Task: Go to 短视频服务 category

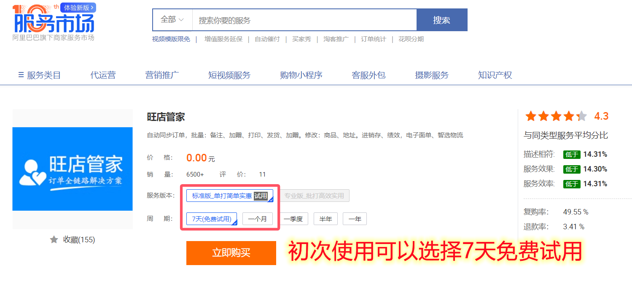Action: pyautogui.click(x=229, y=75)
